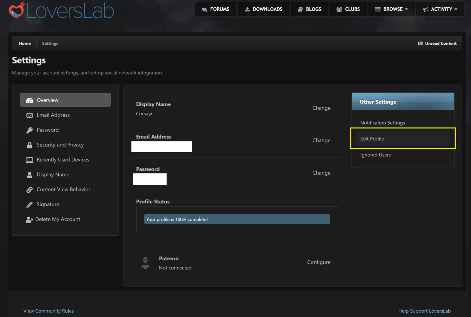
Task: Click the 'Not connected' Patreon status text
Action: click(175, 268)
